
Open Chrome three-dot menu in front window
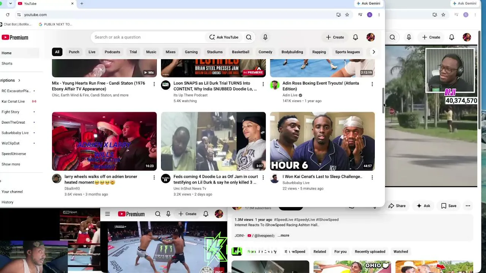pos(379,15)
